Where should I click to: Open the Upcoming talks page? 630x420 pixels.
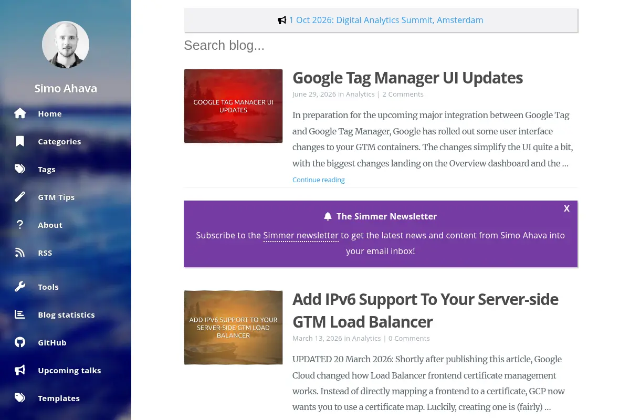pos(69,370)
